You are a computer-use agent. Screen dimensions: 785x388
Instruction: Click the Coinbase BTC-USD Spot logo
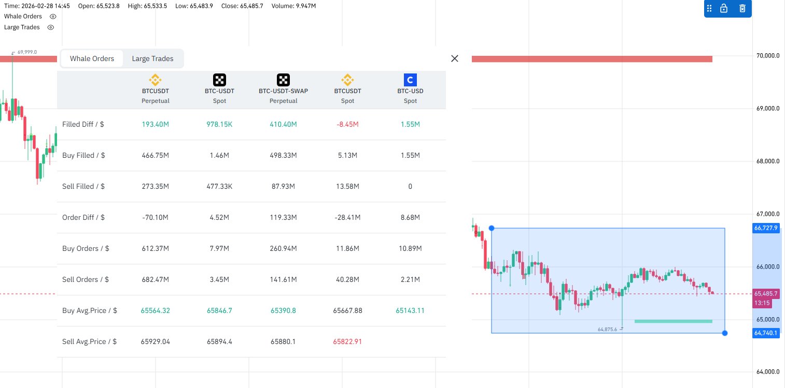[x=410, y=80]
